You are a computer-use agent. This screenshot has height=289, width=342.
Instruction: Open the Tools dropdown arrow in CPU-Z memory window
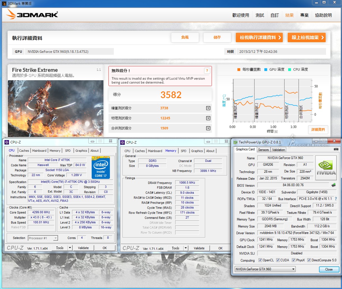186,248
